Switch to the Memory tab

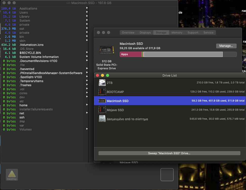177,33
